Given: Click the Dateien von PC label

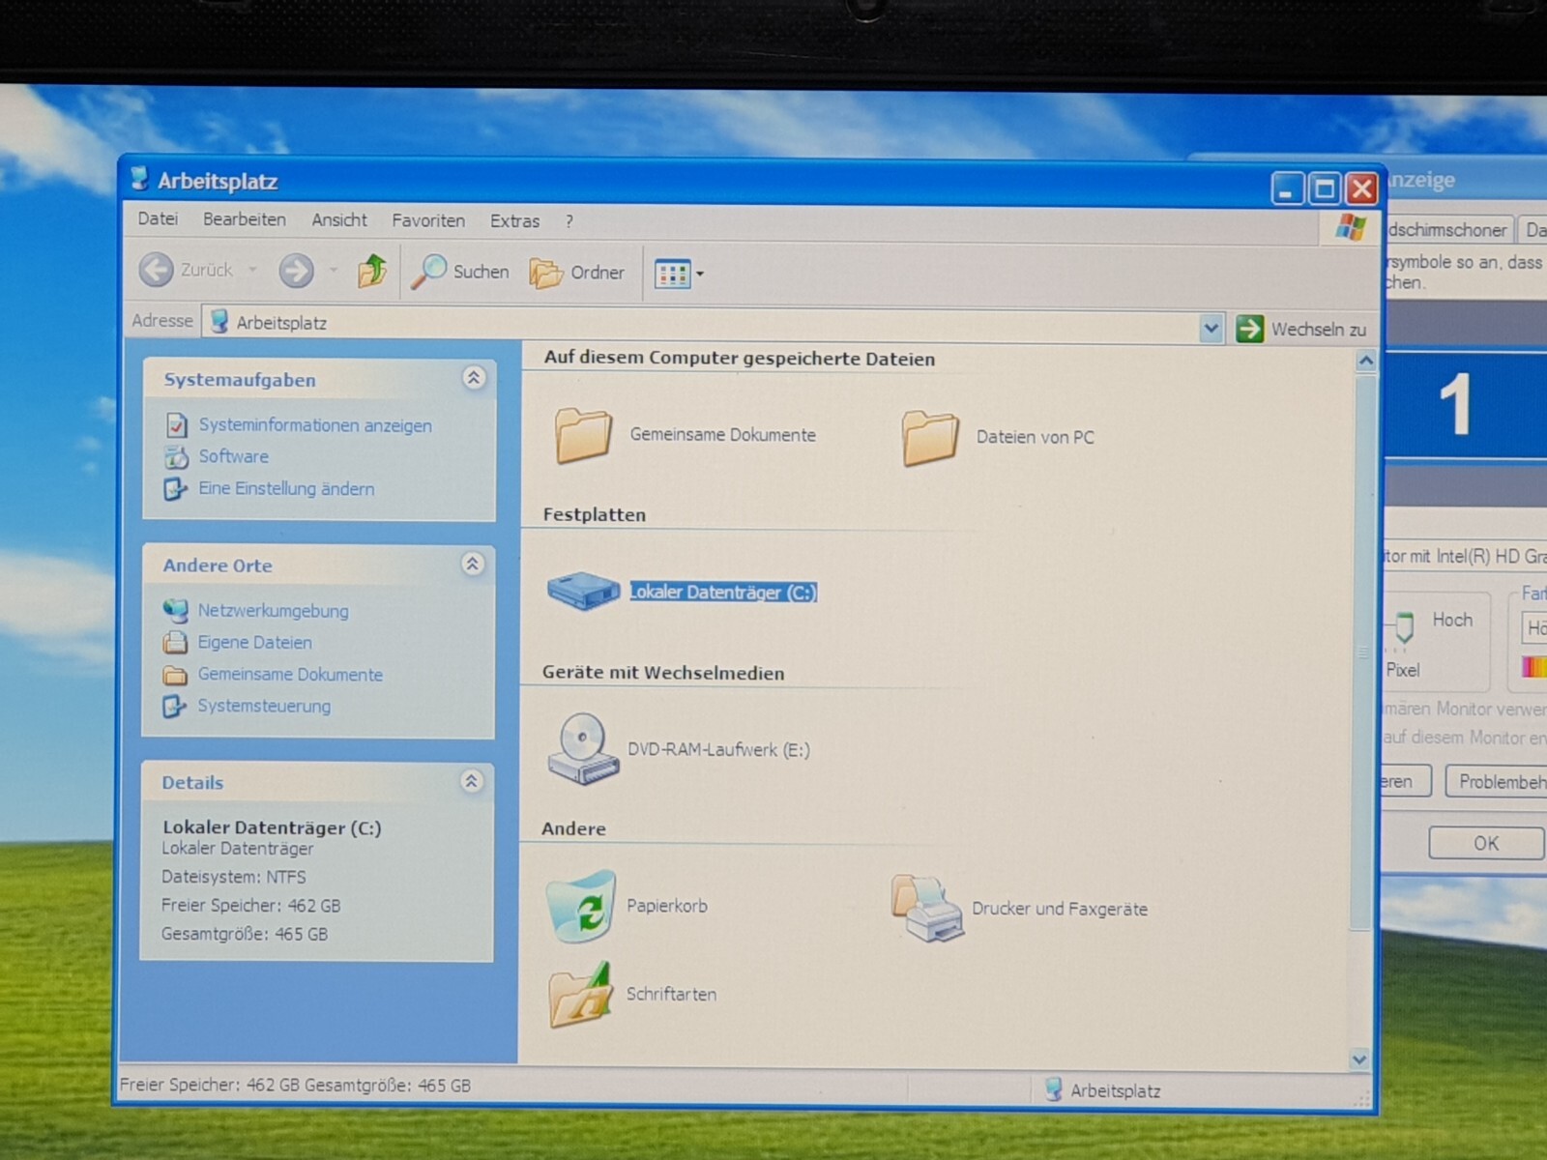Looking at the screenshot, I should pyautogui.click(x=1035, y=437).
